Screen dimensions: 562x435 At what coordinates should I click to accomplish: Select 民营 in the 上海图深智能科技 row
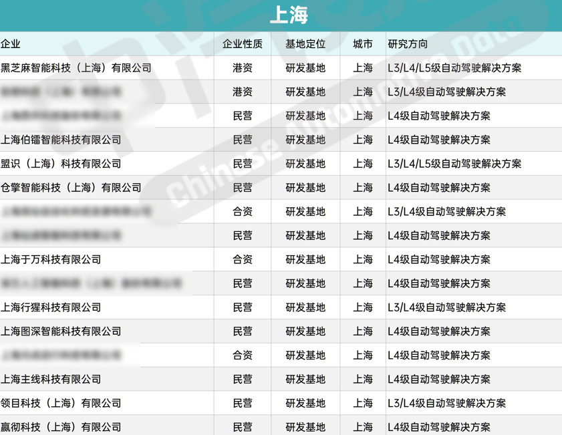point(243,331)
